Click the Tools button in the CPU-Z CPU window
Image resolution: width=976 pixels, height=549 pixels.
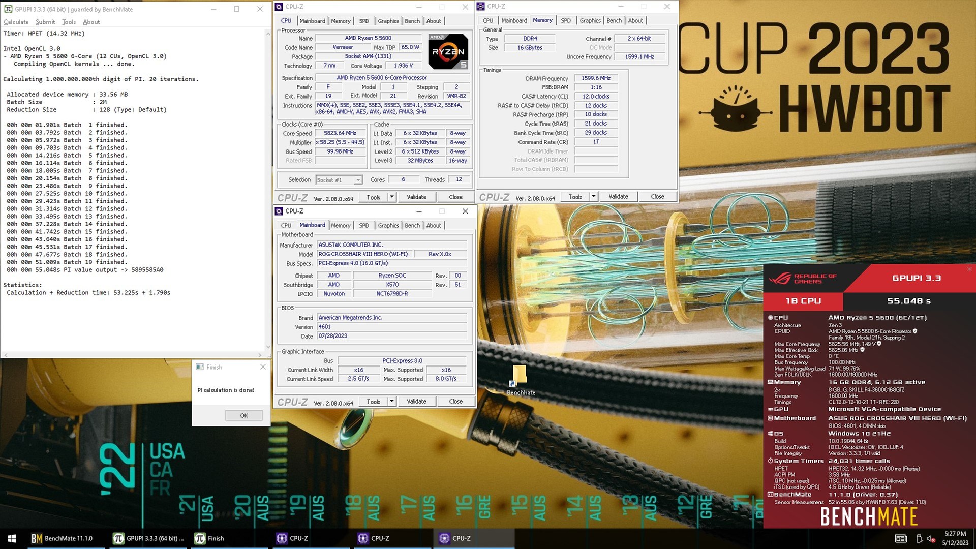click(374, 197)
